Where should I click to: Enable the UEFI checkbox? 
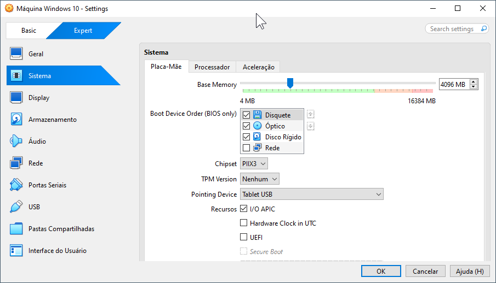pos(244,237)
